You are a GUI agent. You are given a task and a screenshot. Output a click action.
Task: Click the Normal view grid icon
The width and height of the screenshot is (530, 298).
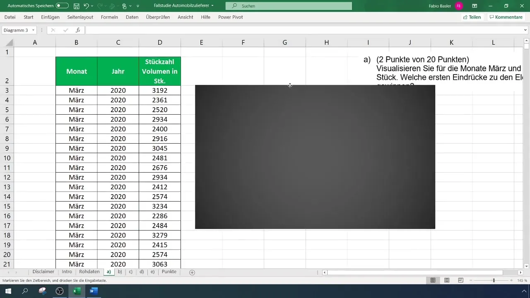click(433, 280)
